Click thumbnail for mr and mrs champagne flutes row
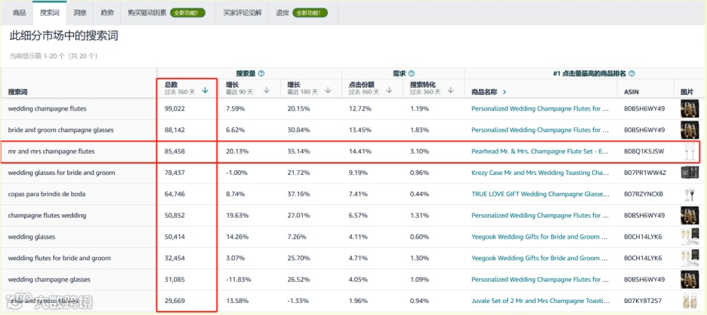Screen dimensions: 707x315 point(690,151)
